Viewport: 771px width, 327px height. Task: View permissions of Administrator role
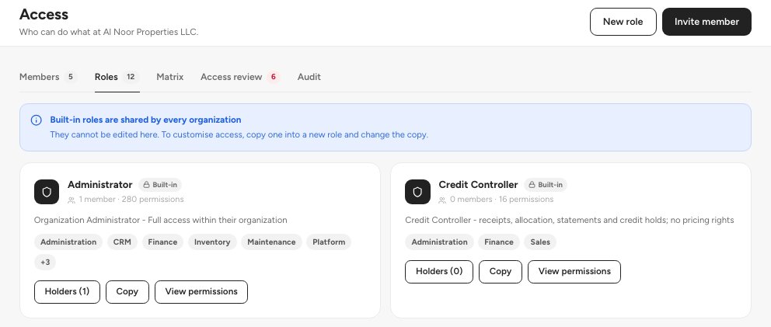[201, 291]
